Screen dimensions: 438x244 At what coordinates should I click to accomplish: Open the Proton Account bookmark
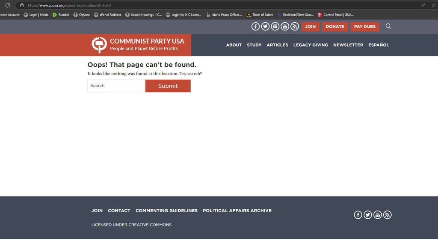9,15
